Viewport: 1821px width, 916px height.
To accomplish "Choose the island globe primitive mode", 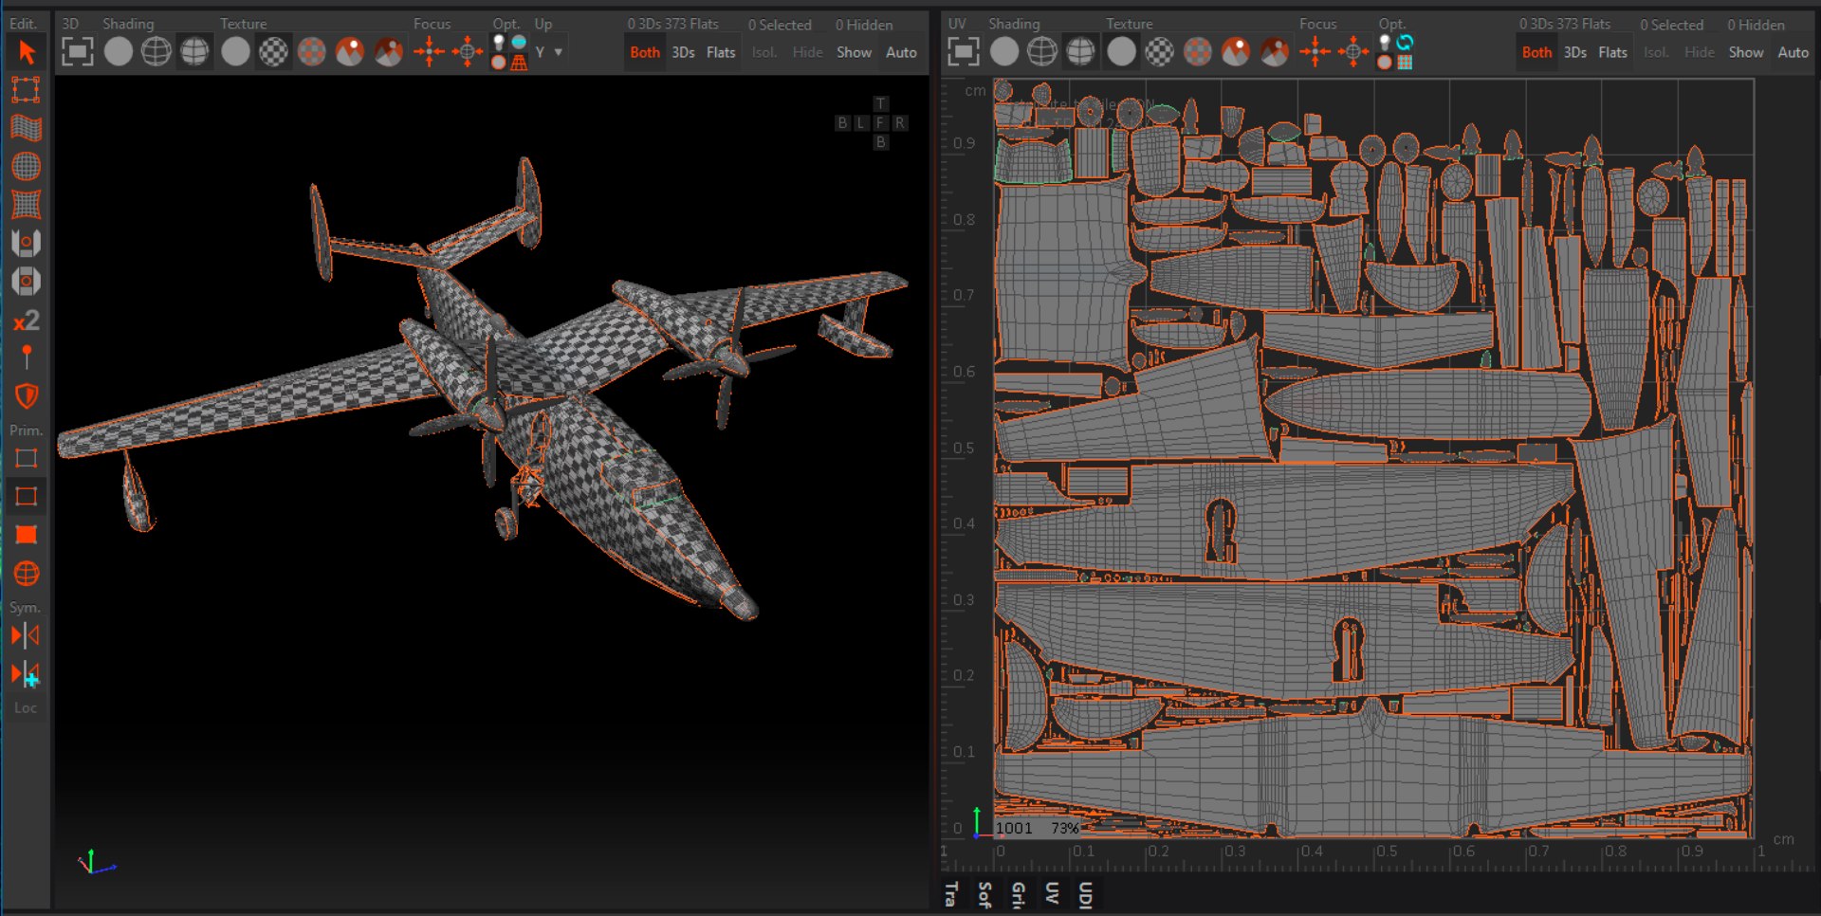I will click(x=27, y=574).
